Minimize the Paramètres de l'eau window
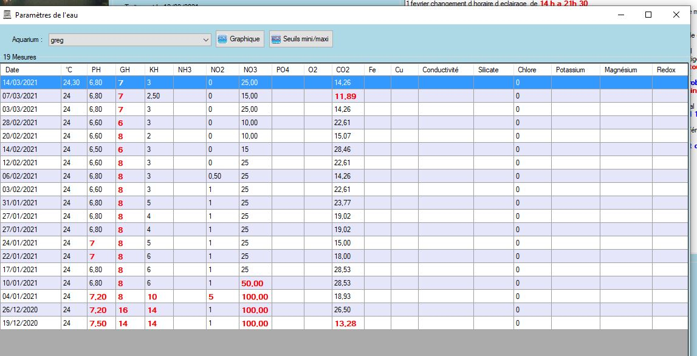The image size is (697, 356). (620, 15)
